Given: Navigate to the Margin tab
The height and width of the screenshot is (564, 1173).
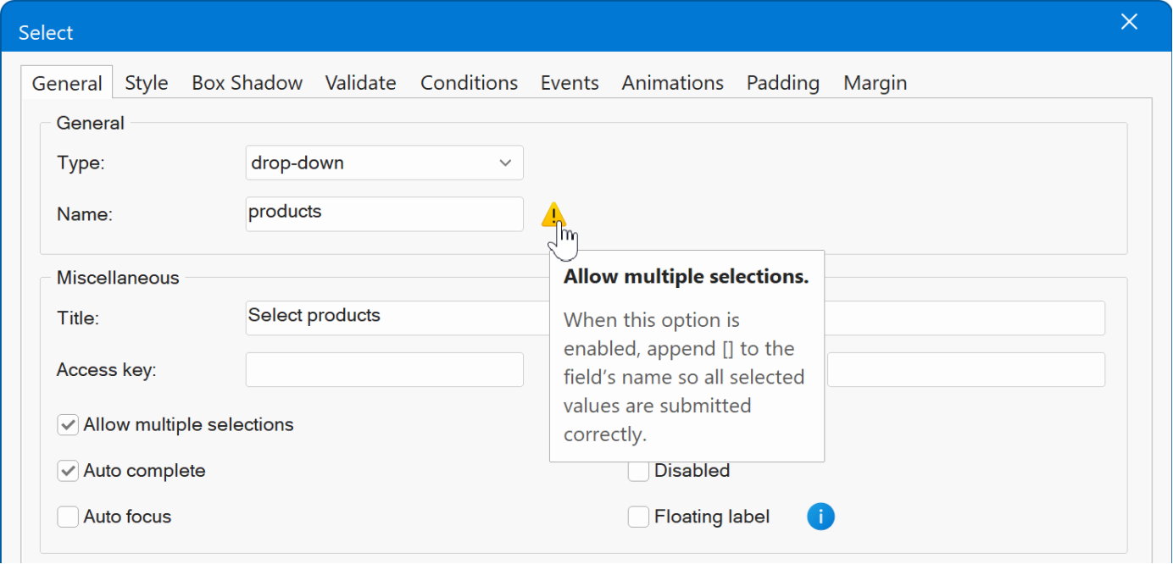Looking at the screenshot, I should coord(875,83).
